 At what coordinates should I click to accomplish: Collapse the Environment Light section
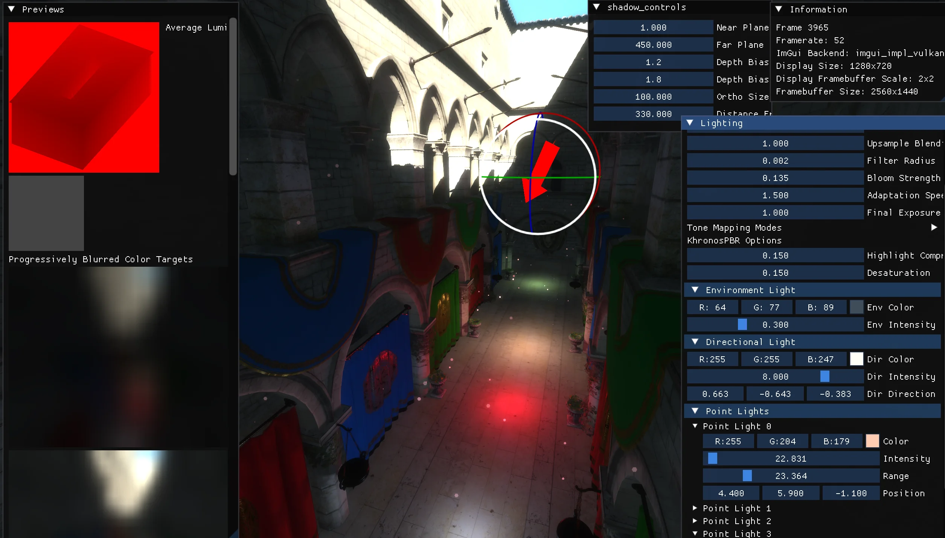[x=695, y=290]
